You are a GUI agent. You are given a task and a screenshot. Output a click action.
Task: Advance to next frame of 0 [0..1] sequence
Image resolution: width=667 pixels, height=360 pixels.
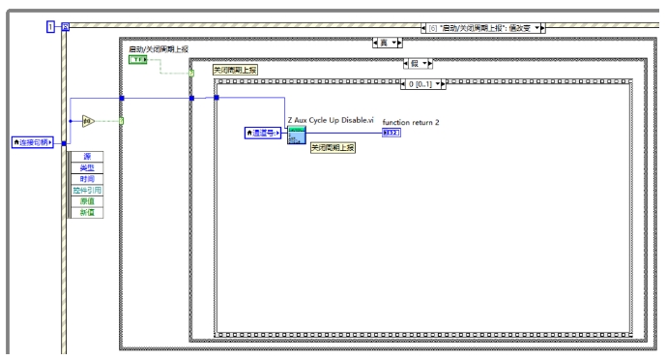[444, 84]
